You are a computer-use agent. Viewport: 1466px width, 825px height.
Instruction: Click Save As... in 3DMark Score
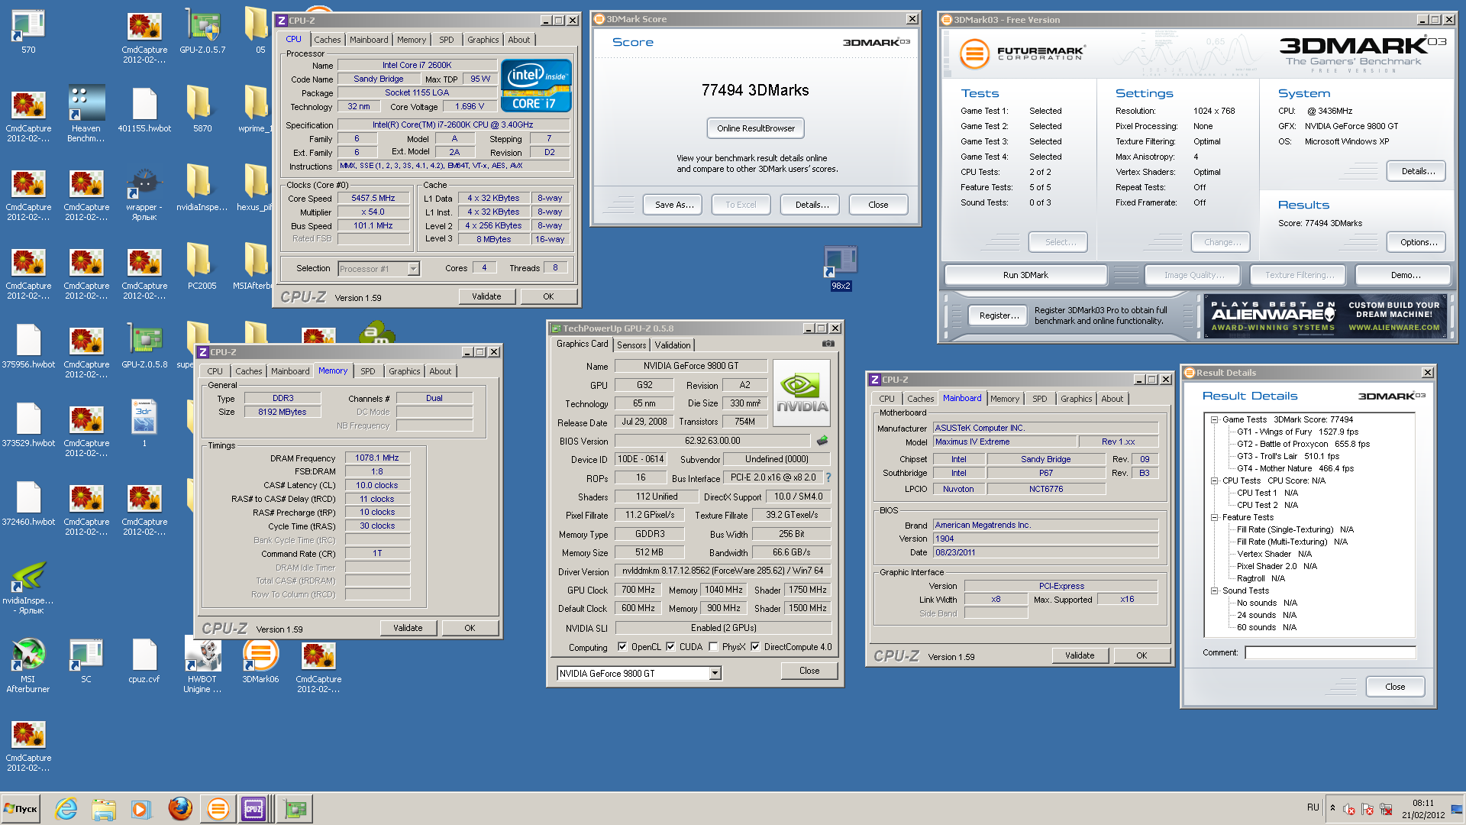tap(674, 205)
